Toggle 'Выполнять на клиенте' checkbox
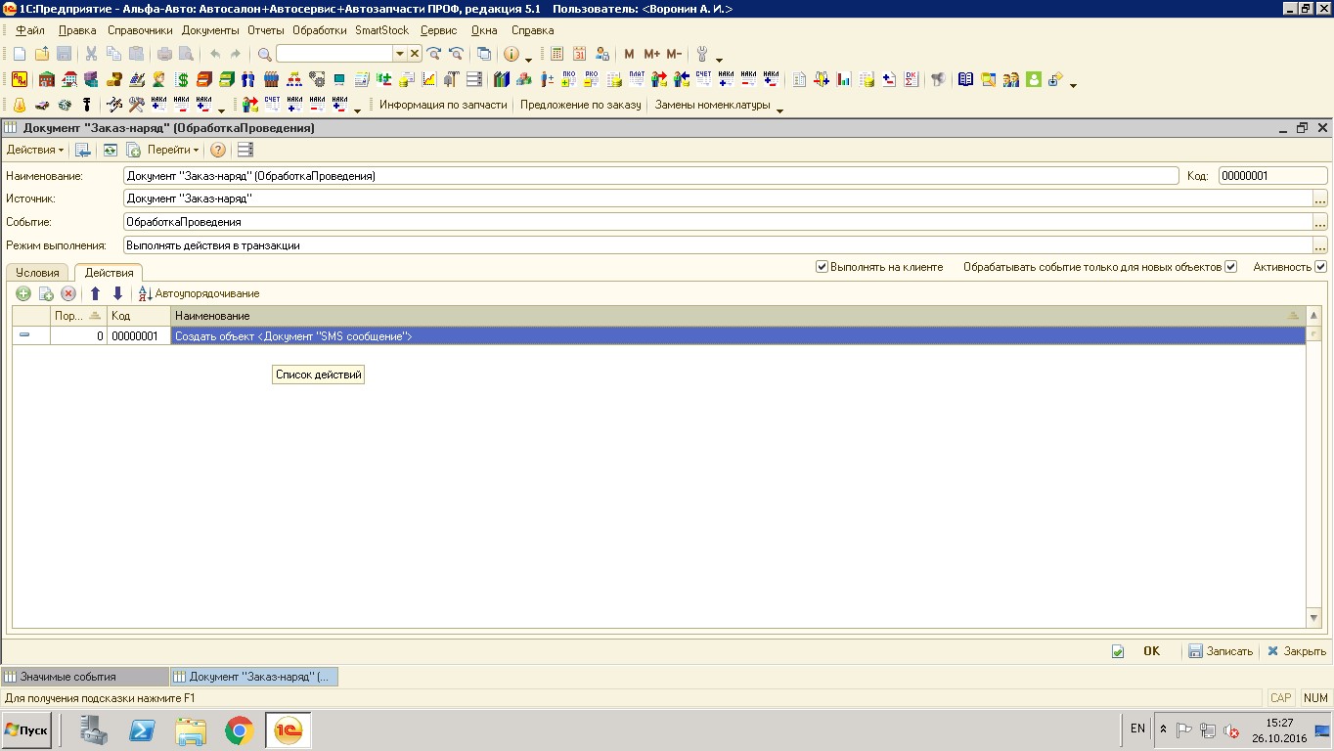Image resolution: width=1334 pixels, height=751 pixels. [822, 267]
